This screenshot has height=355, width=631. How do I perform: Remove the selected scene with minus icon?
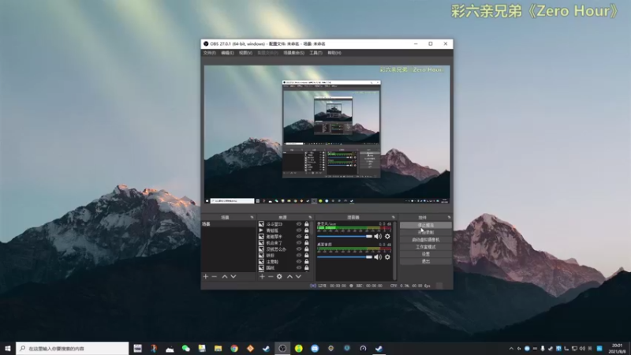click(x=215, y=277)
